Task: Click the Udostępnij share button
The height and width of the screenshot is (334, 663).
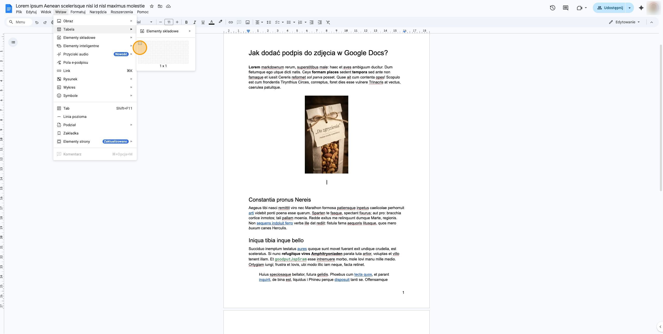Action: pos(610,8)
